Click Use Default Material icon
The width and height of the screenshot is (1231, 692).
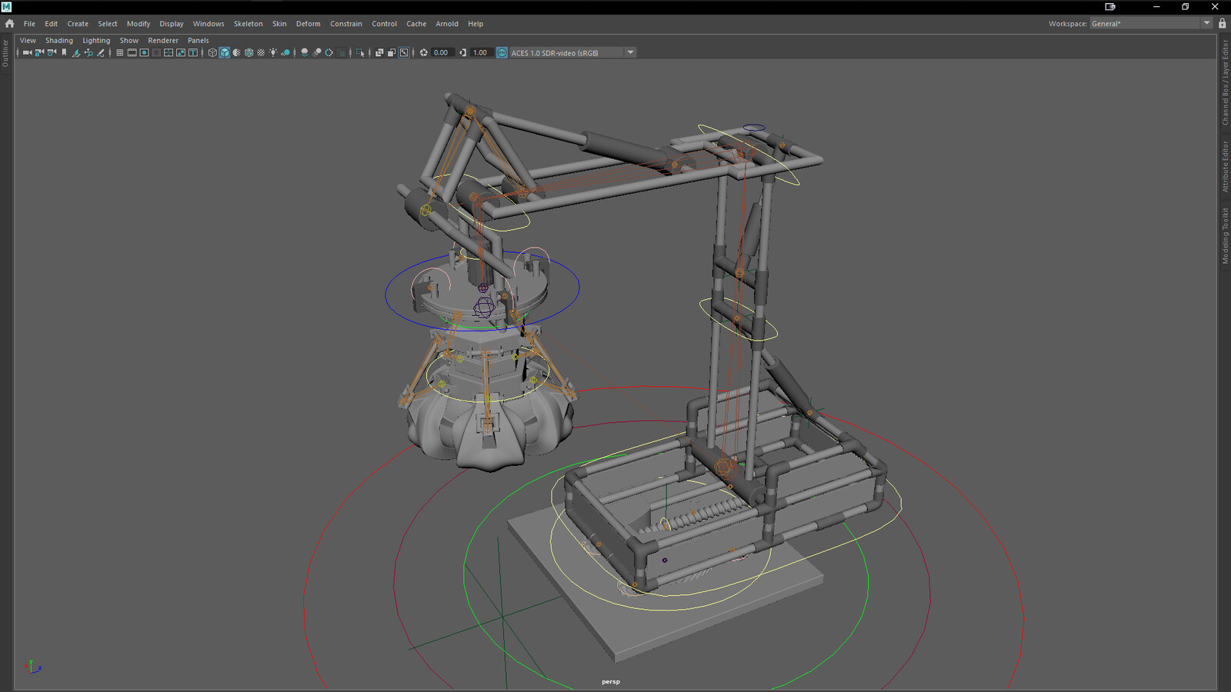[x=237, y=52]
